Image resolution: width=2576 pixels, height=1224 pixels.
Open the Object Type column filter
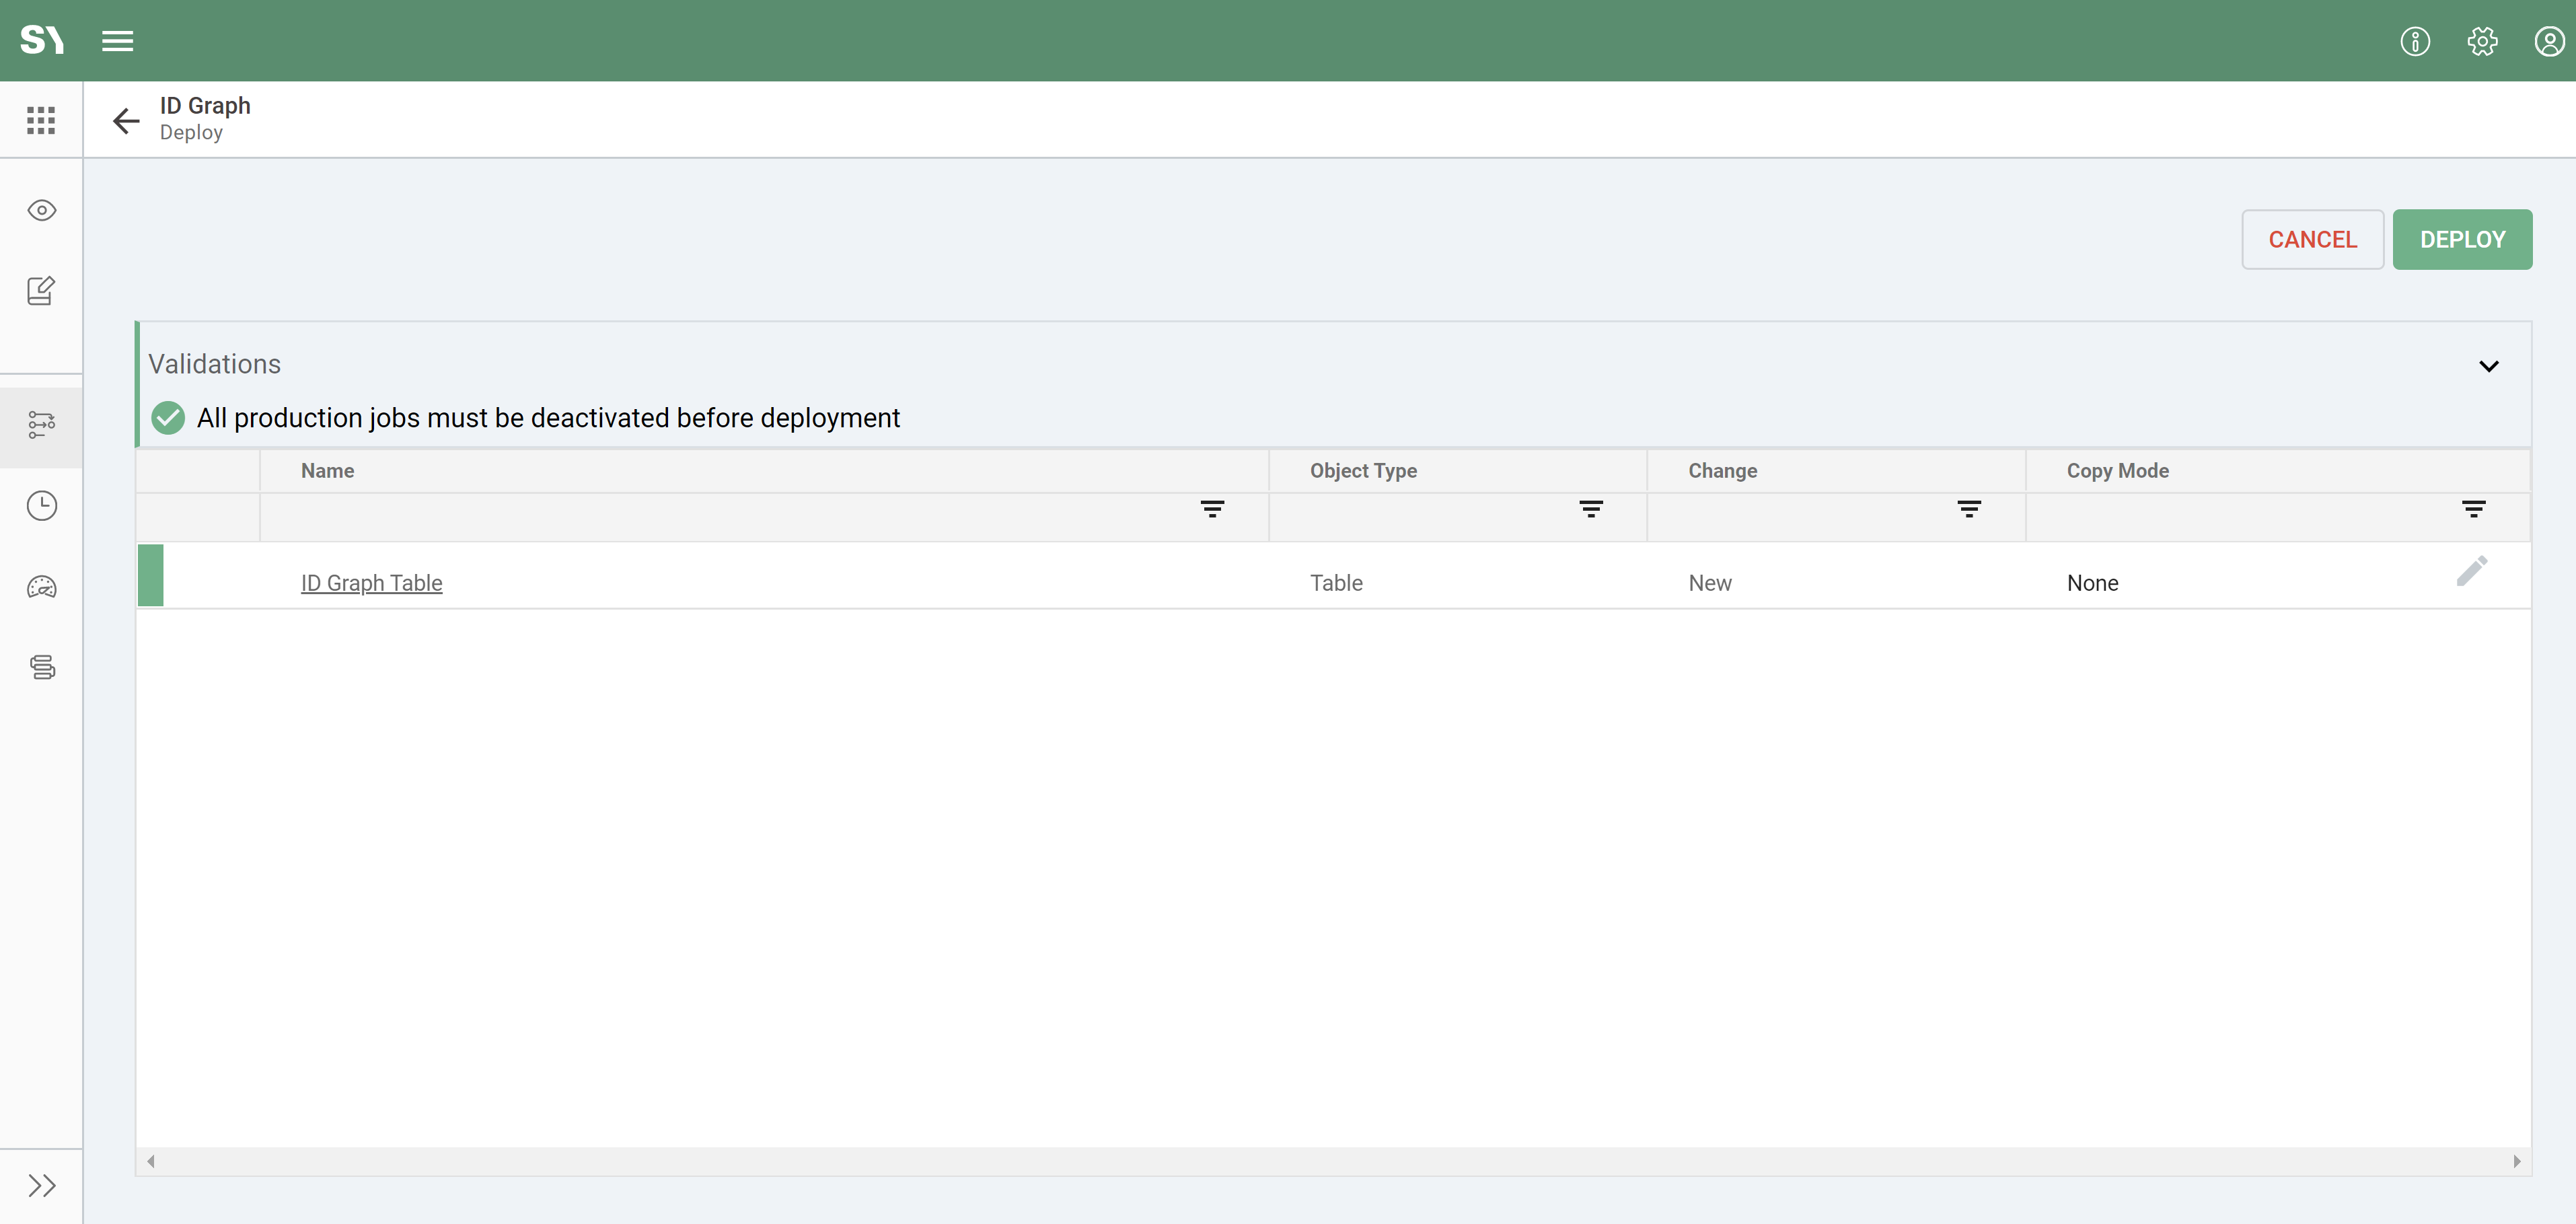(1590, 509)
